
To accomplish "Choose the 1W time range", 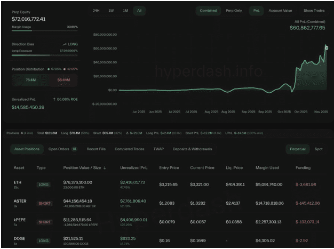I will pos(111,11).
